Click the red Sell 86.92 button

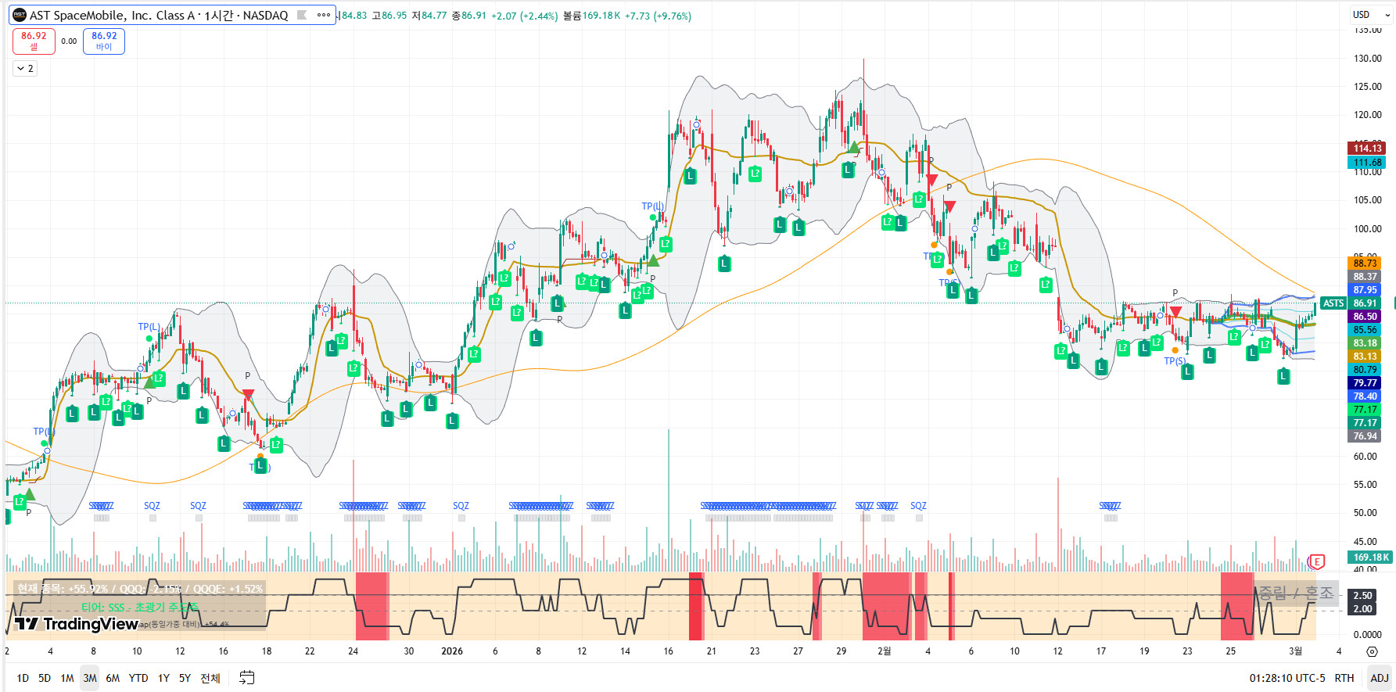34,41
